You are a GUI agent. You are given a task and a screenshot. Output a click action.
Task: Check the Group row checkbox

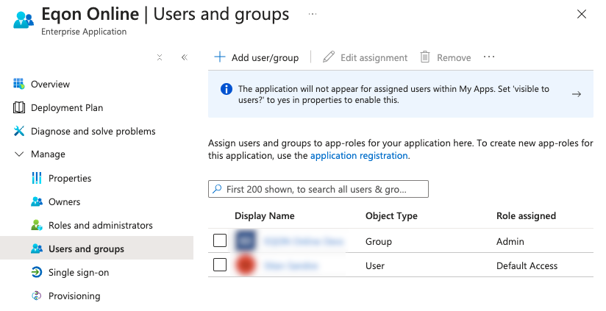pyautogui.click(x=220, y=240)
